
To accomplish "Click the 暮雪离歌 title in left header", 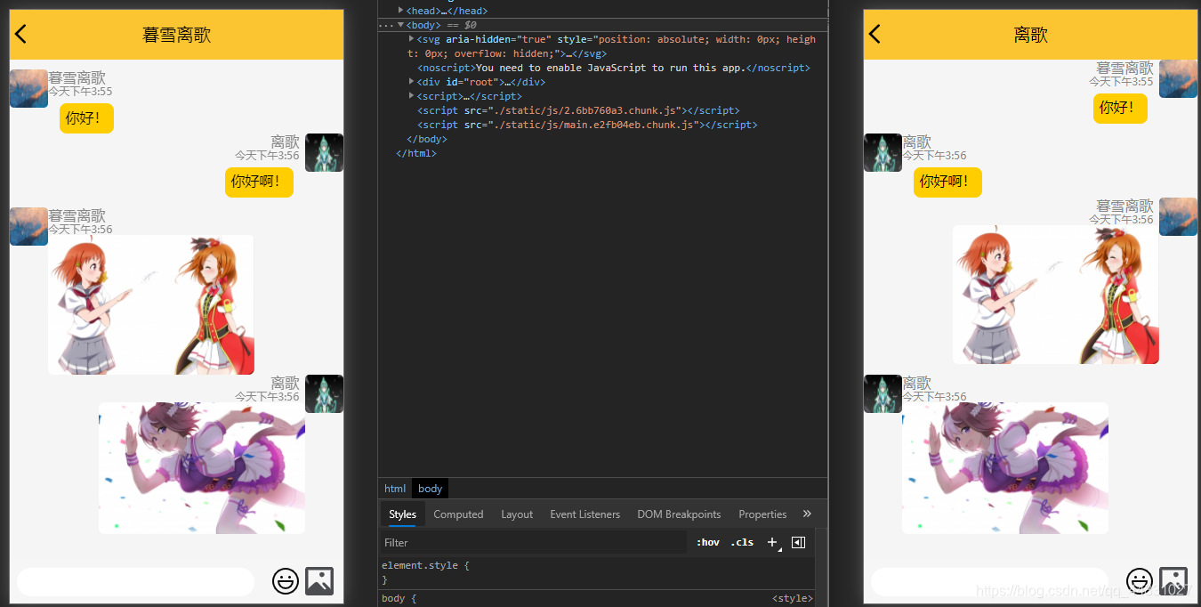I will pos(176,35).
